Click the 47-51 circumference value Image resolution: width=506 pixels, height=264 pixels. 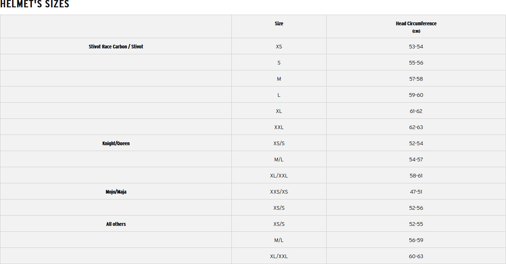(x=416, y=192)
